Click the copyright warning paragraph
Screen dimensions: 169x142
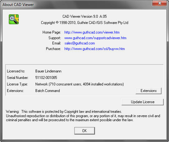click(83, 116)
